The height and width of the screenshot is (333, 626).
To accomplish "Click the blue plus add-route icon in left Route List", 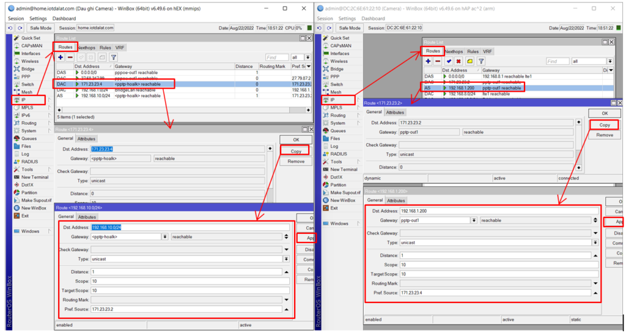I will tap(61, 57).
